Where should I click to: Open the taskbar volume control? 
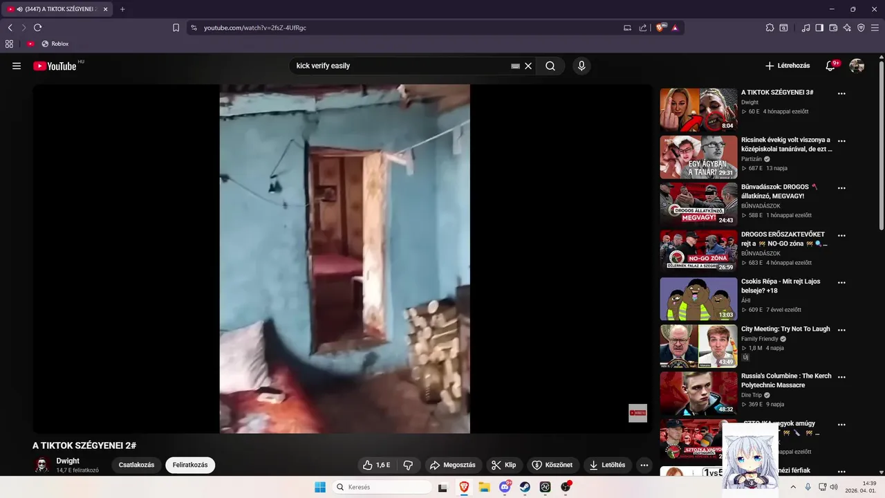[x=834, y=487]
